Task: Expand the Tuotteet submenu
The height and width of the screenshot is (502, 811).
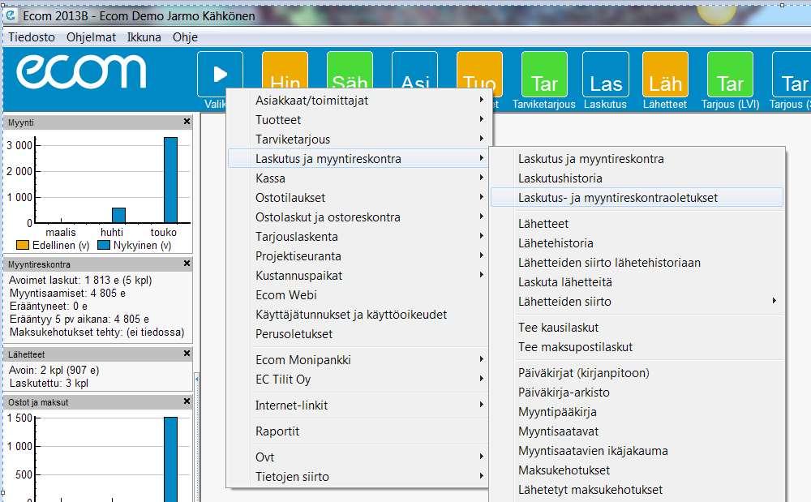Action: point(358,120)
